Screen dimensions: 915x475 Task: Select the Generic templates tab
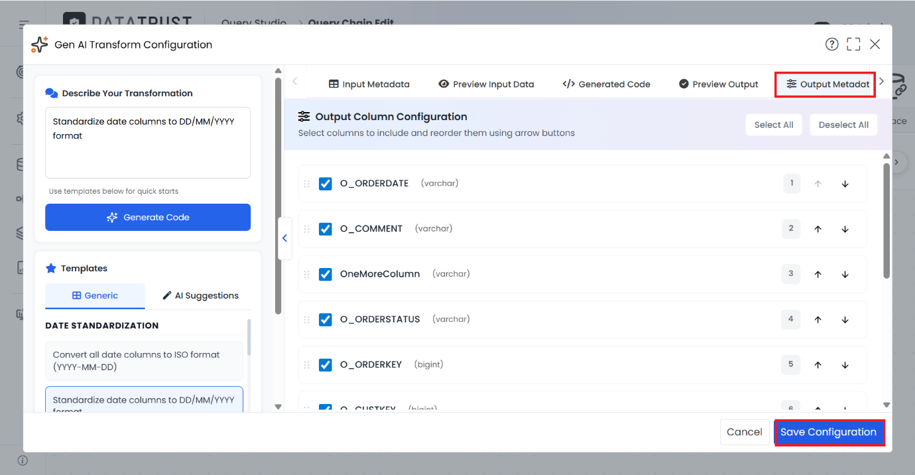pyautogui.click(x=95, y=296)
